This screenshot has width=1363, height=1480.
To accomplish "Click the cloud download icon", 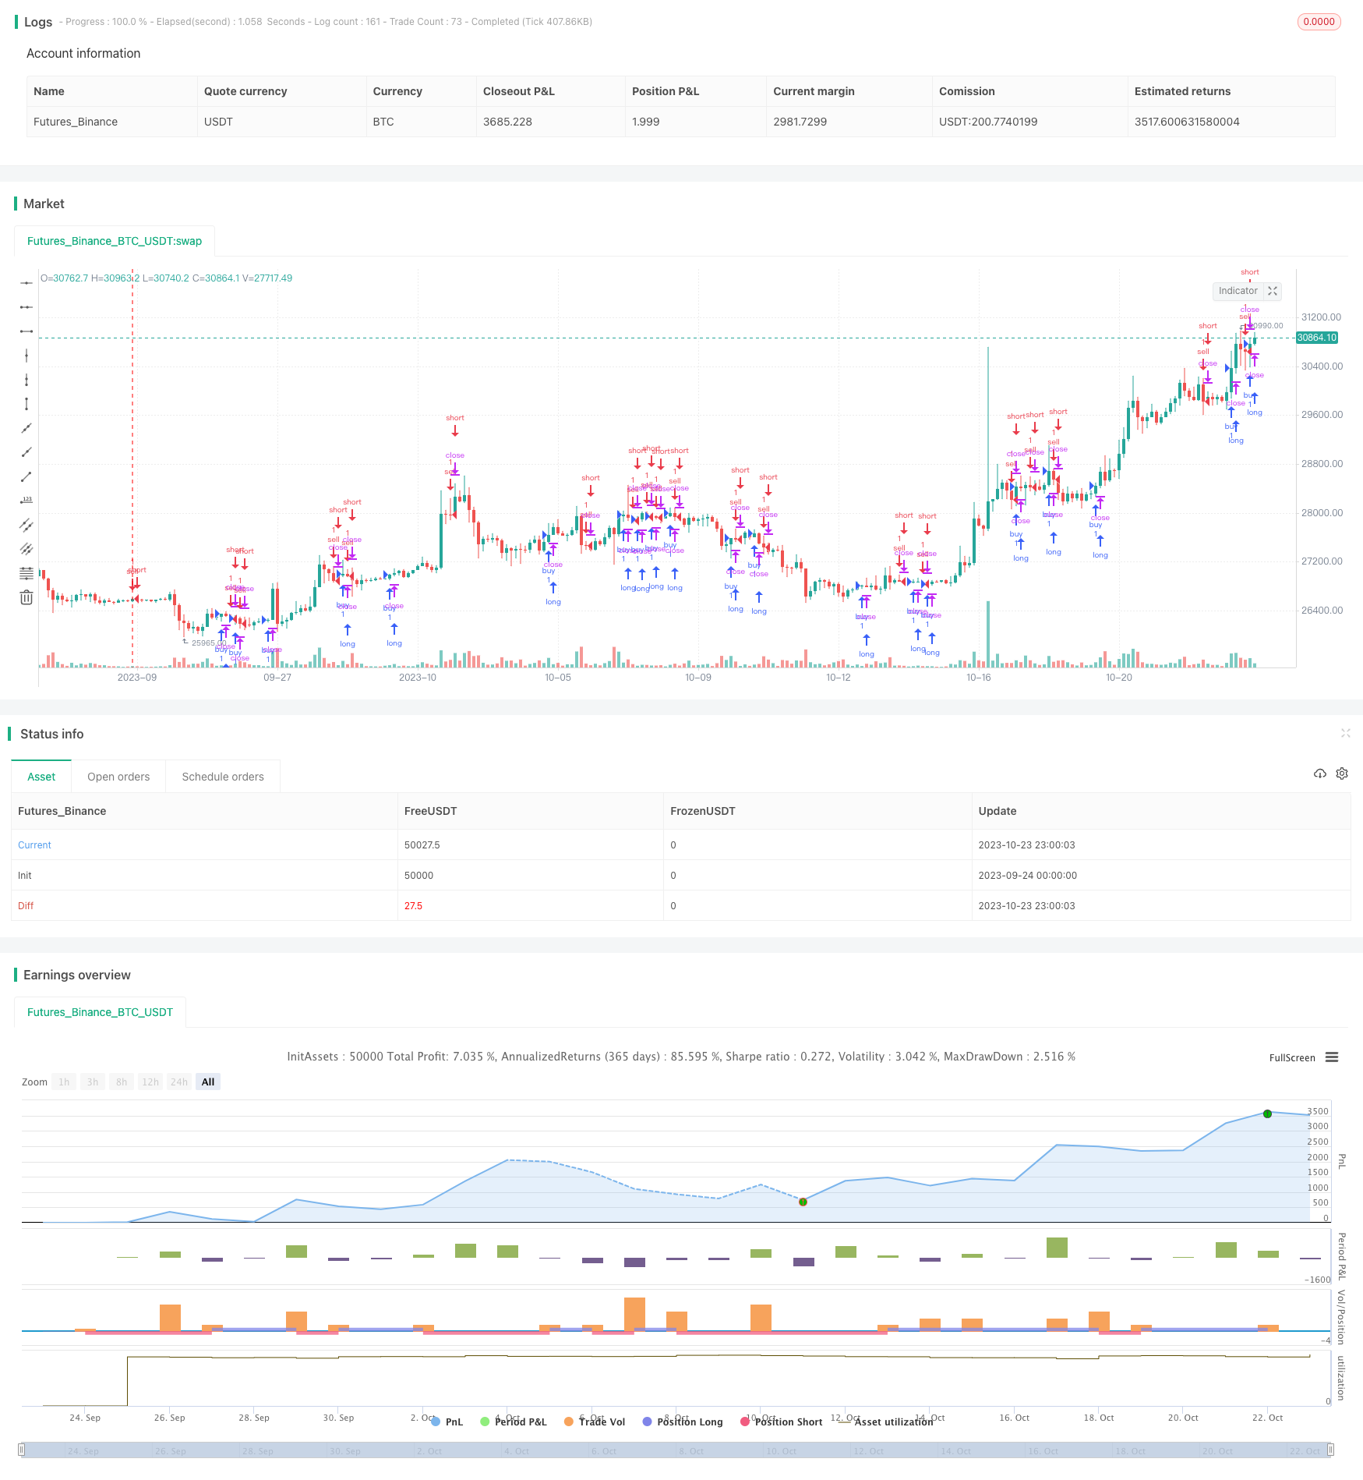I will 1319,774.
